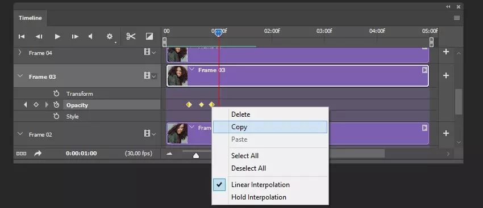Click Select All in context menu
Viewport: 483px width, 208px height.
click(244, 156)
